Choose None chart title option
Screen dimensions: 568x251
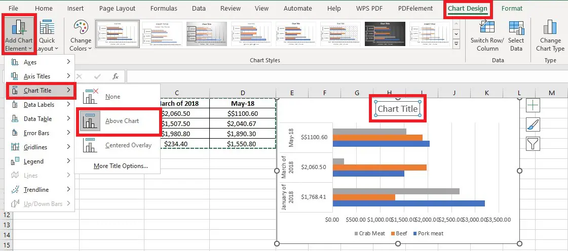coord(118,97)
